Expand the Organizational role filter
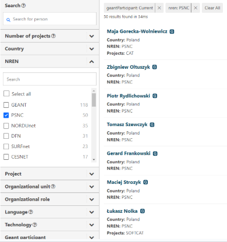 (49, 199)
